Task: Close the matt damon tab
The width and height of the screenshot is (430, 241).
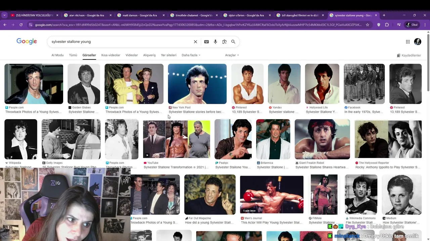Action: pos(164,15)
